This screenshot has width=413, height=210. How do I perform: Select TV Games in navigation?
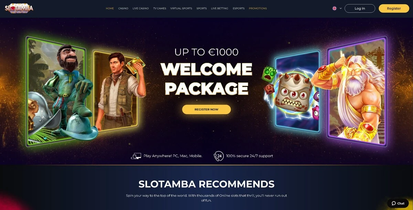pyautogui.click(x=159, y=8)
